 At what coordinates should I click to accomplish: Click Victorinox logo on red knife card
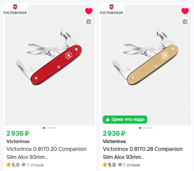pos(15,9)
